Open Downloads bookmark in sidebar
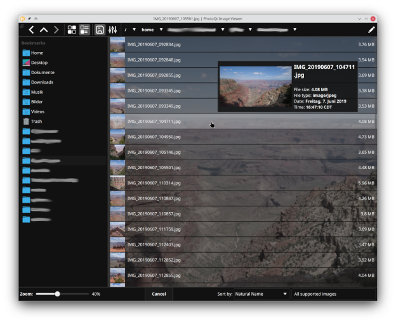This screenshot has height=323, width=396. click(x=42, y=82)
